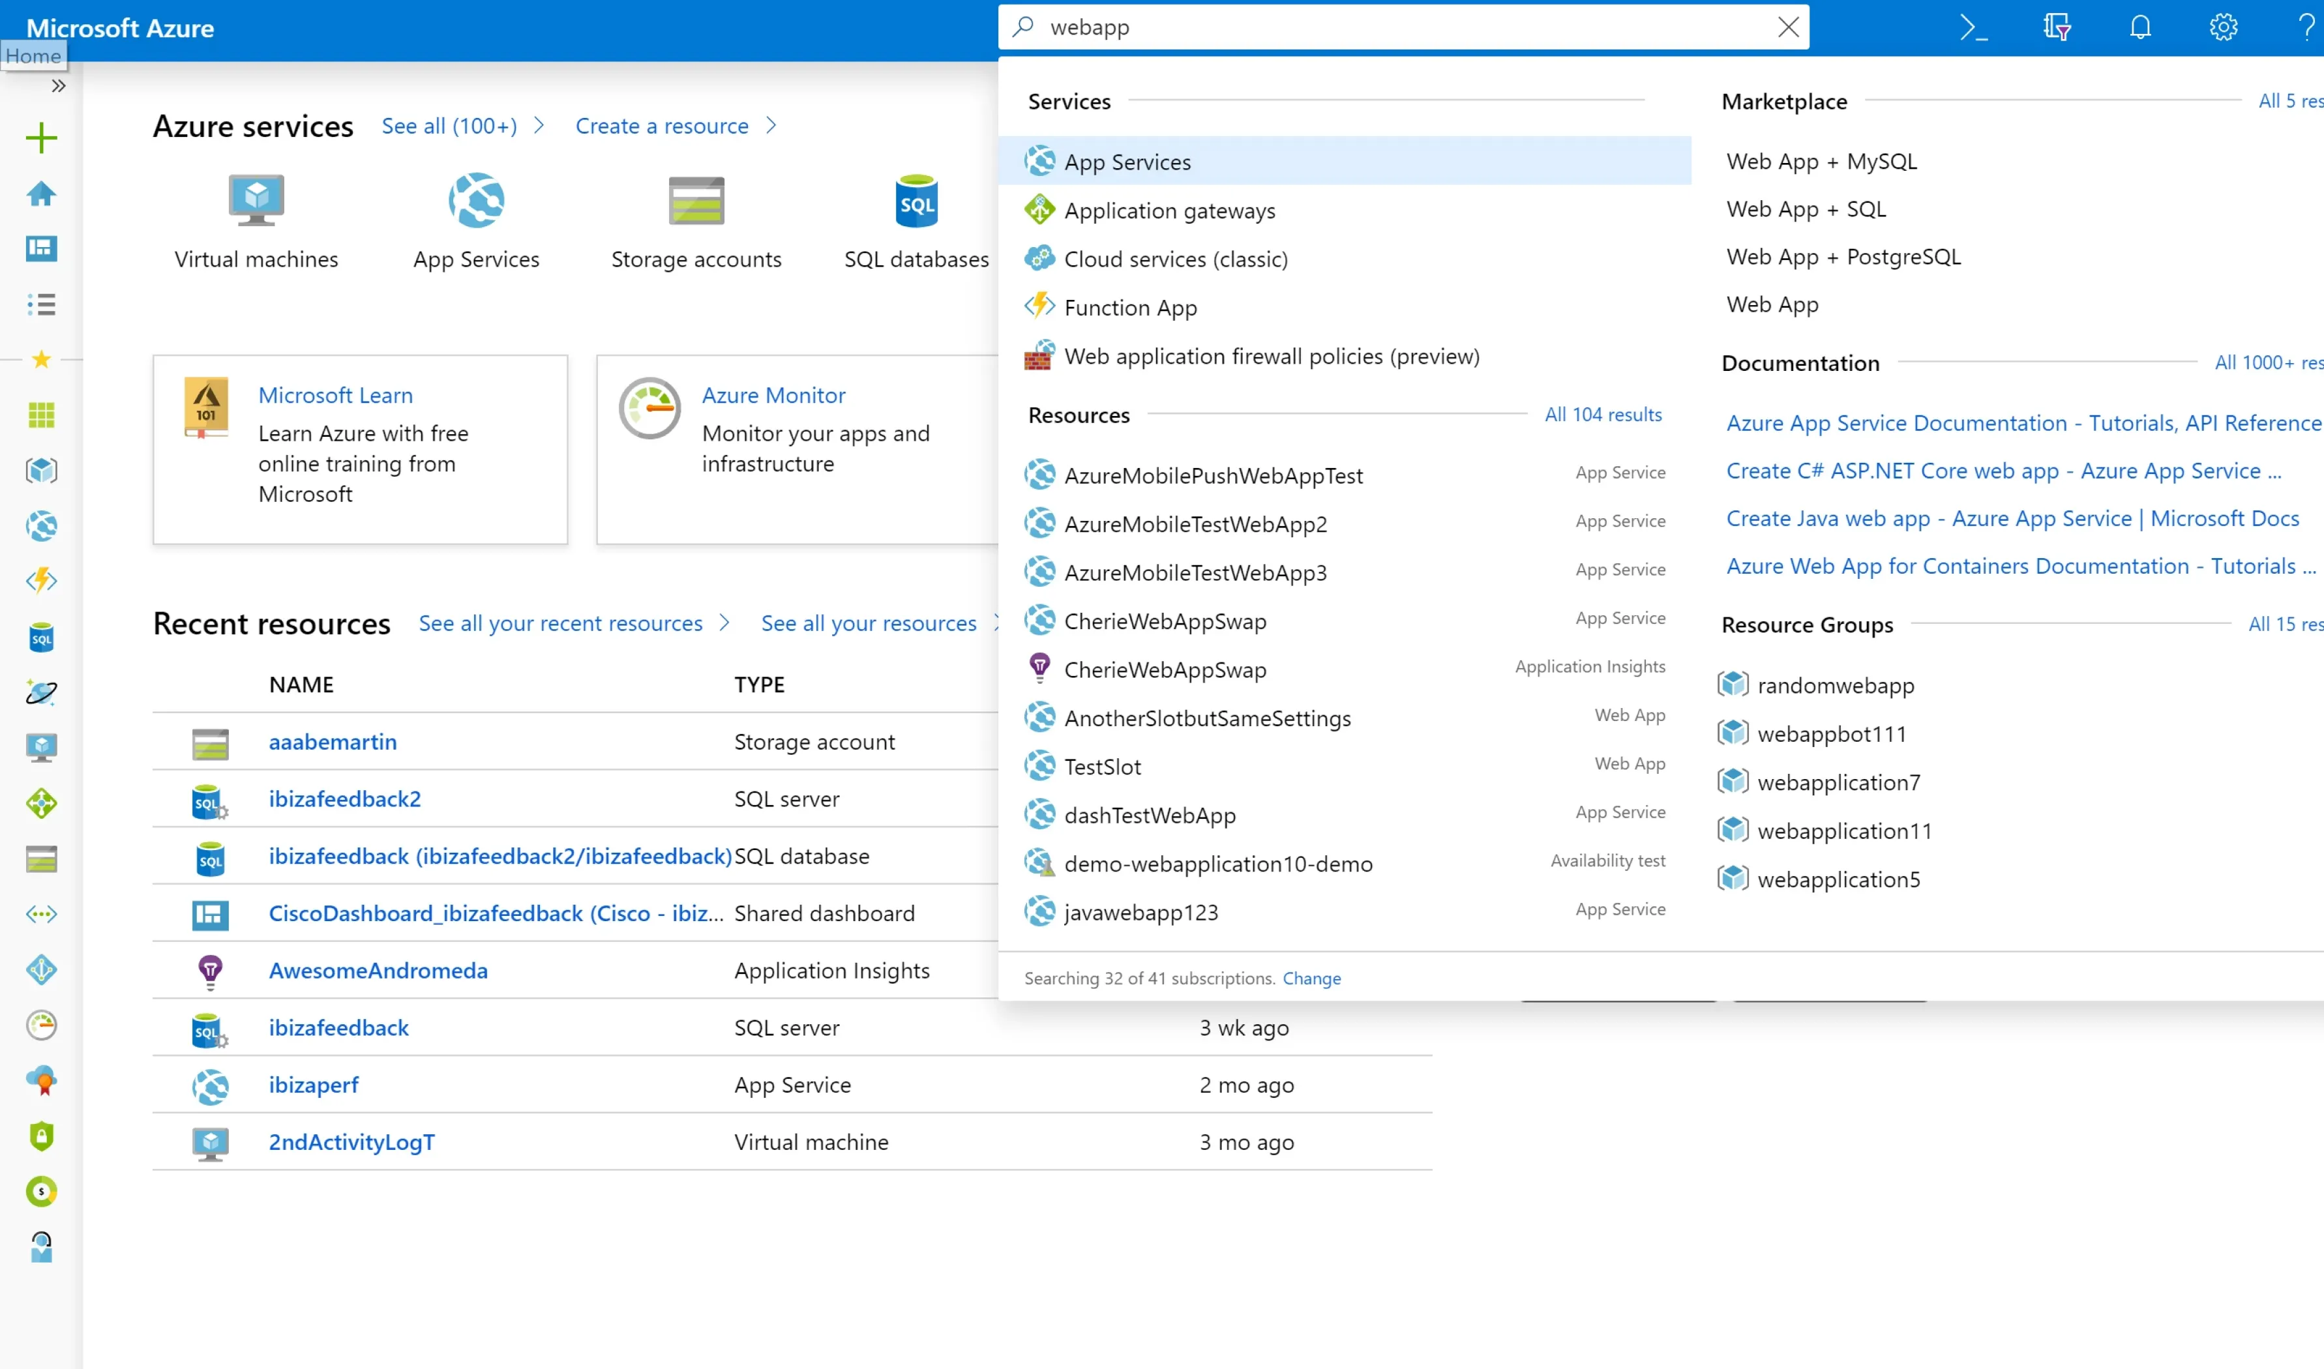Click Change subscriptions link
This screenshot has height=1369, width=2324.
[x=1311, y=979]
